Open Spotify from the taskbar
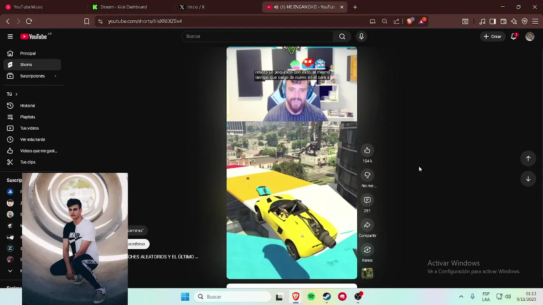The width and height of the screenshot is (543, 305). coord(311,297)
